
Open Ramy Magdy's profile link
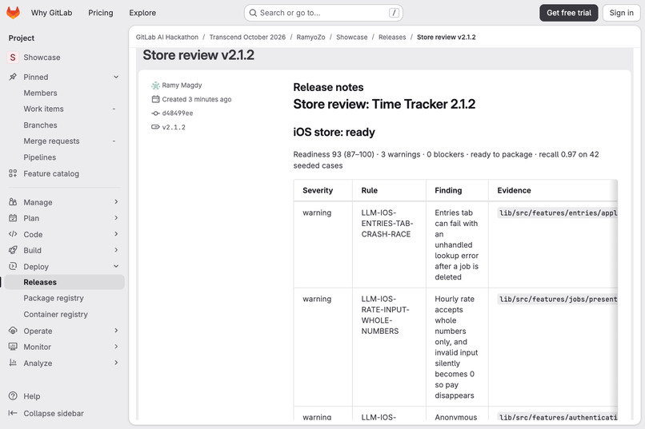182,85
